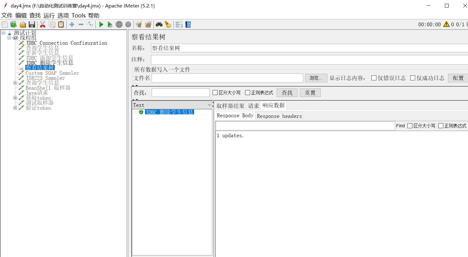This screenshot has height=257, width=468.
Task: Open the 查找 menu in the menu bar
Action: point(35,15)
